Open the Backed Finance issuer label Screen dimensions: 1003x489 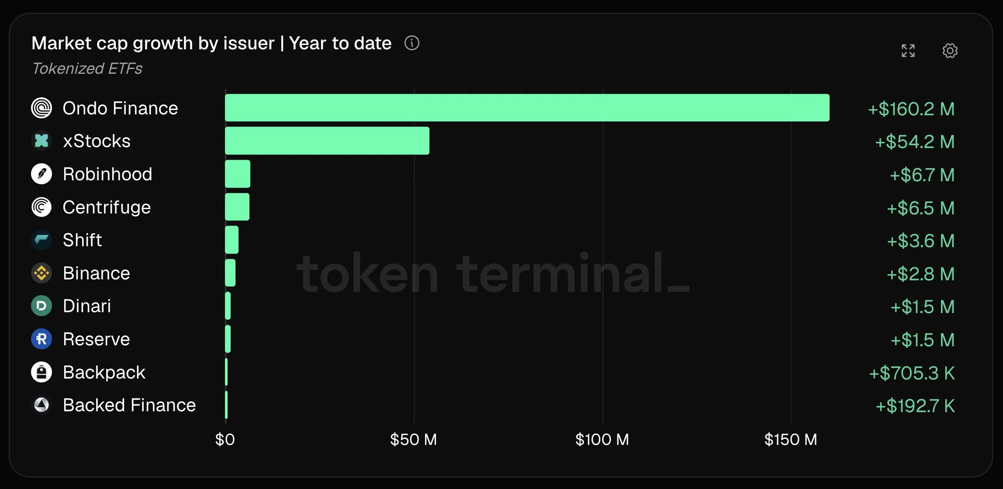(x=129, y=405)
